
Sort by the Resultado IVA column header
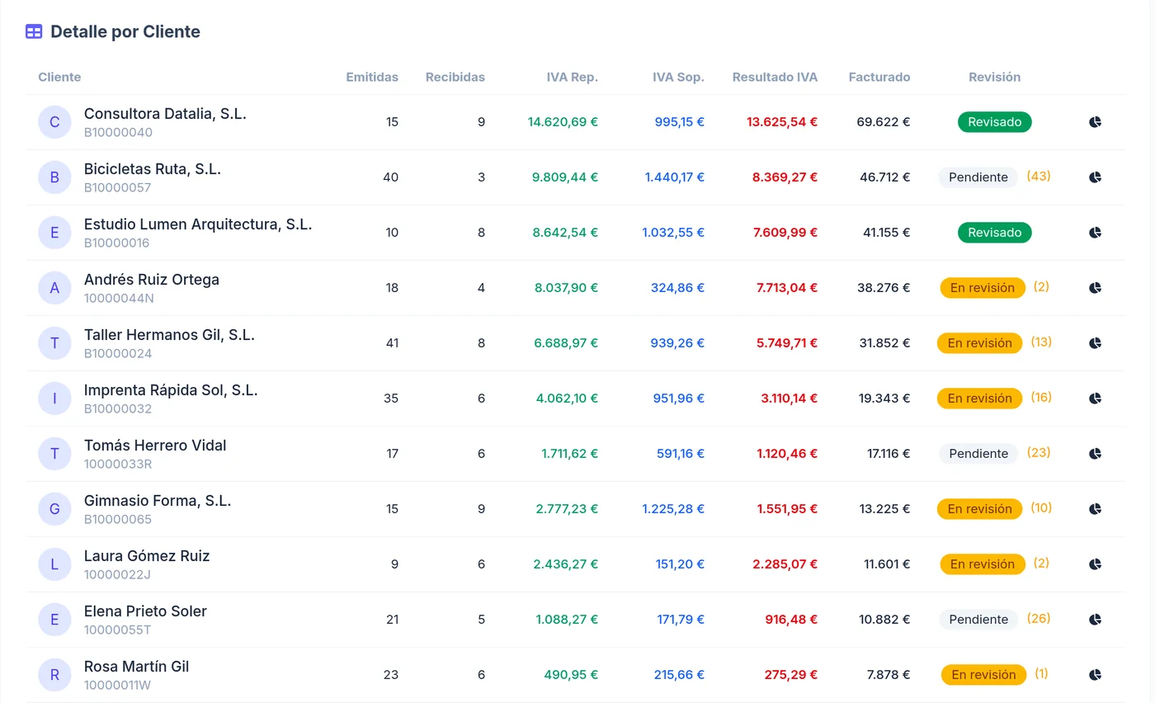point(775,77)
